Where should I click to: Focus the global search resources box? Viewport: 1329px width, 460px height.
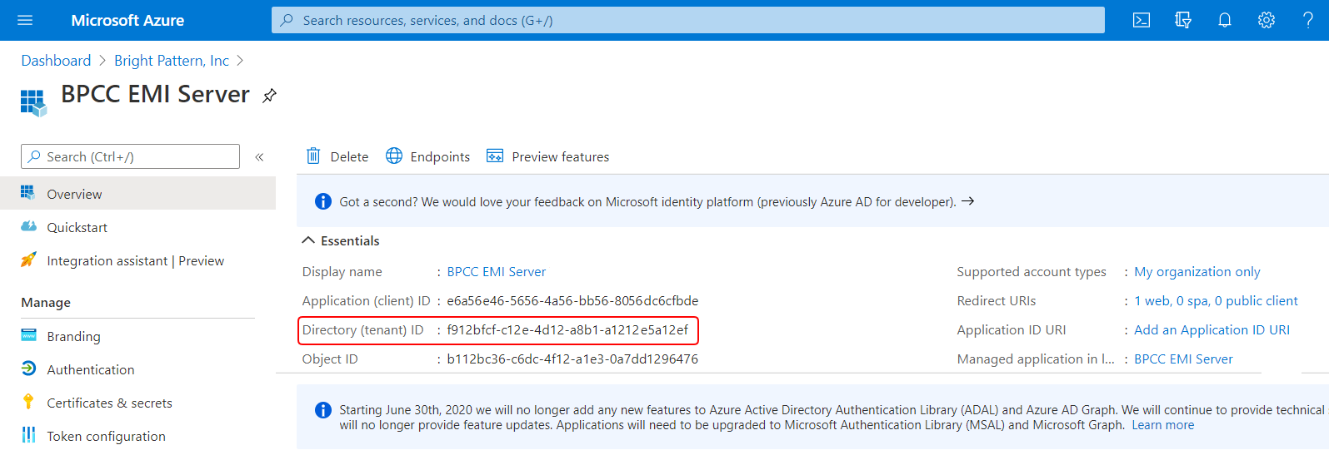[688, 20]
